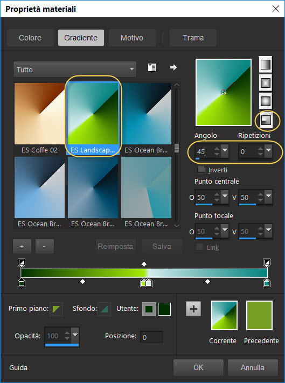Switch to the Colore tab
Screen dimensions: 285x383
tap(30, 38)
